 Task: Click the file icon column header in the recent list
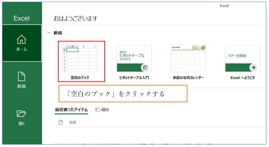60,122
